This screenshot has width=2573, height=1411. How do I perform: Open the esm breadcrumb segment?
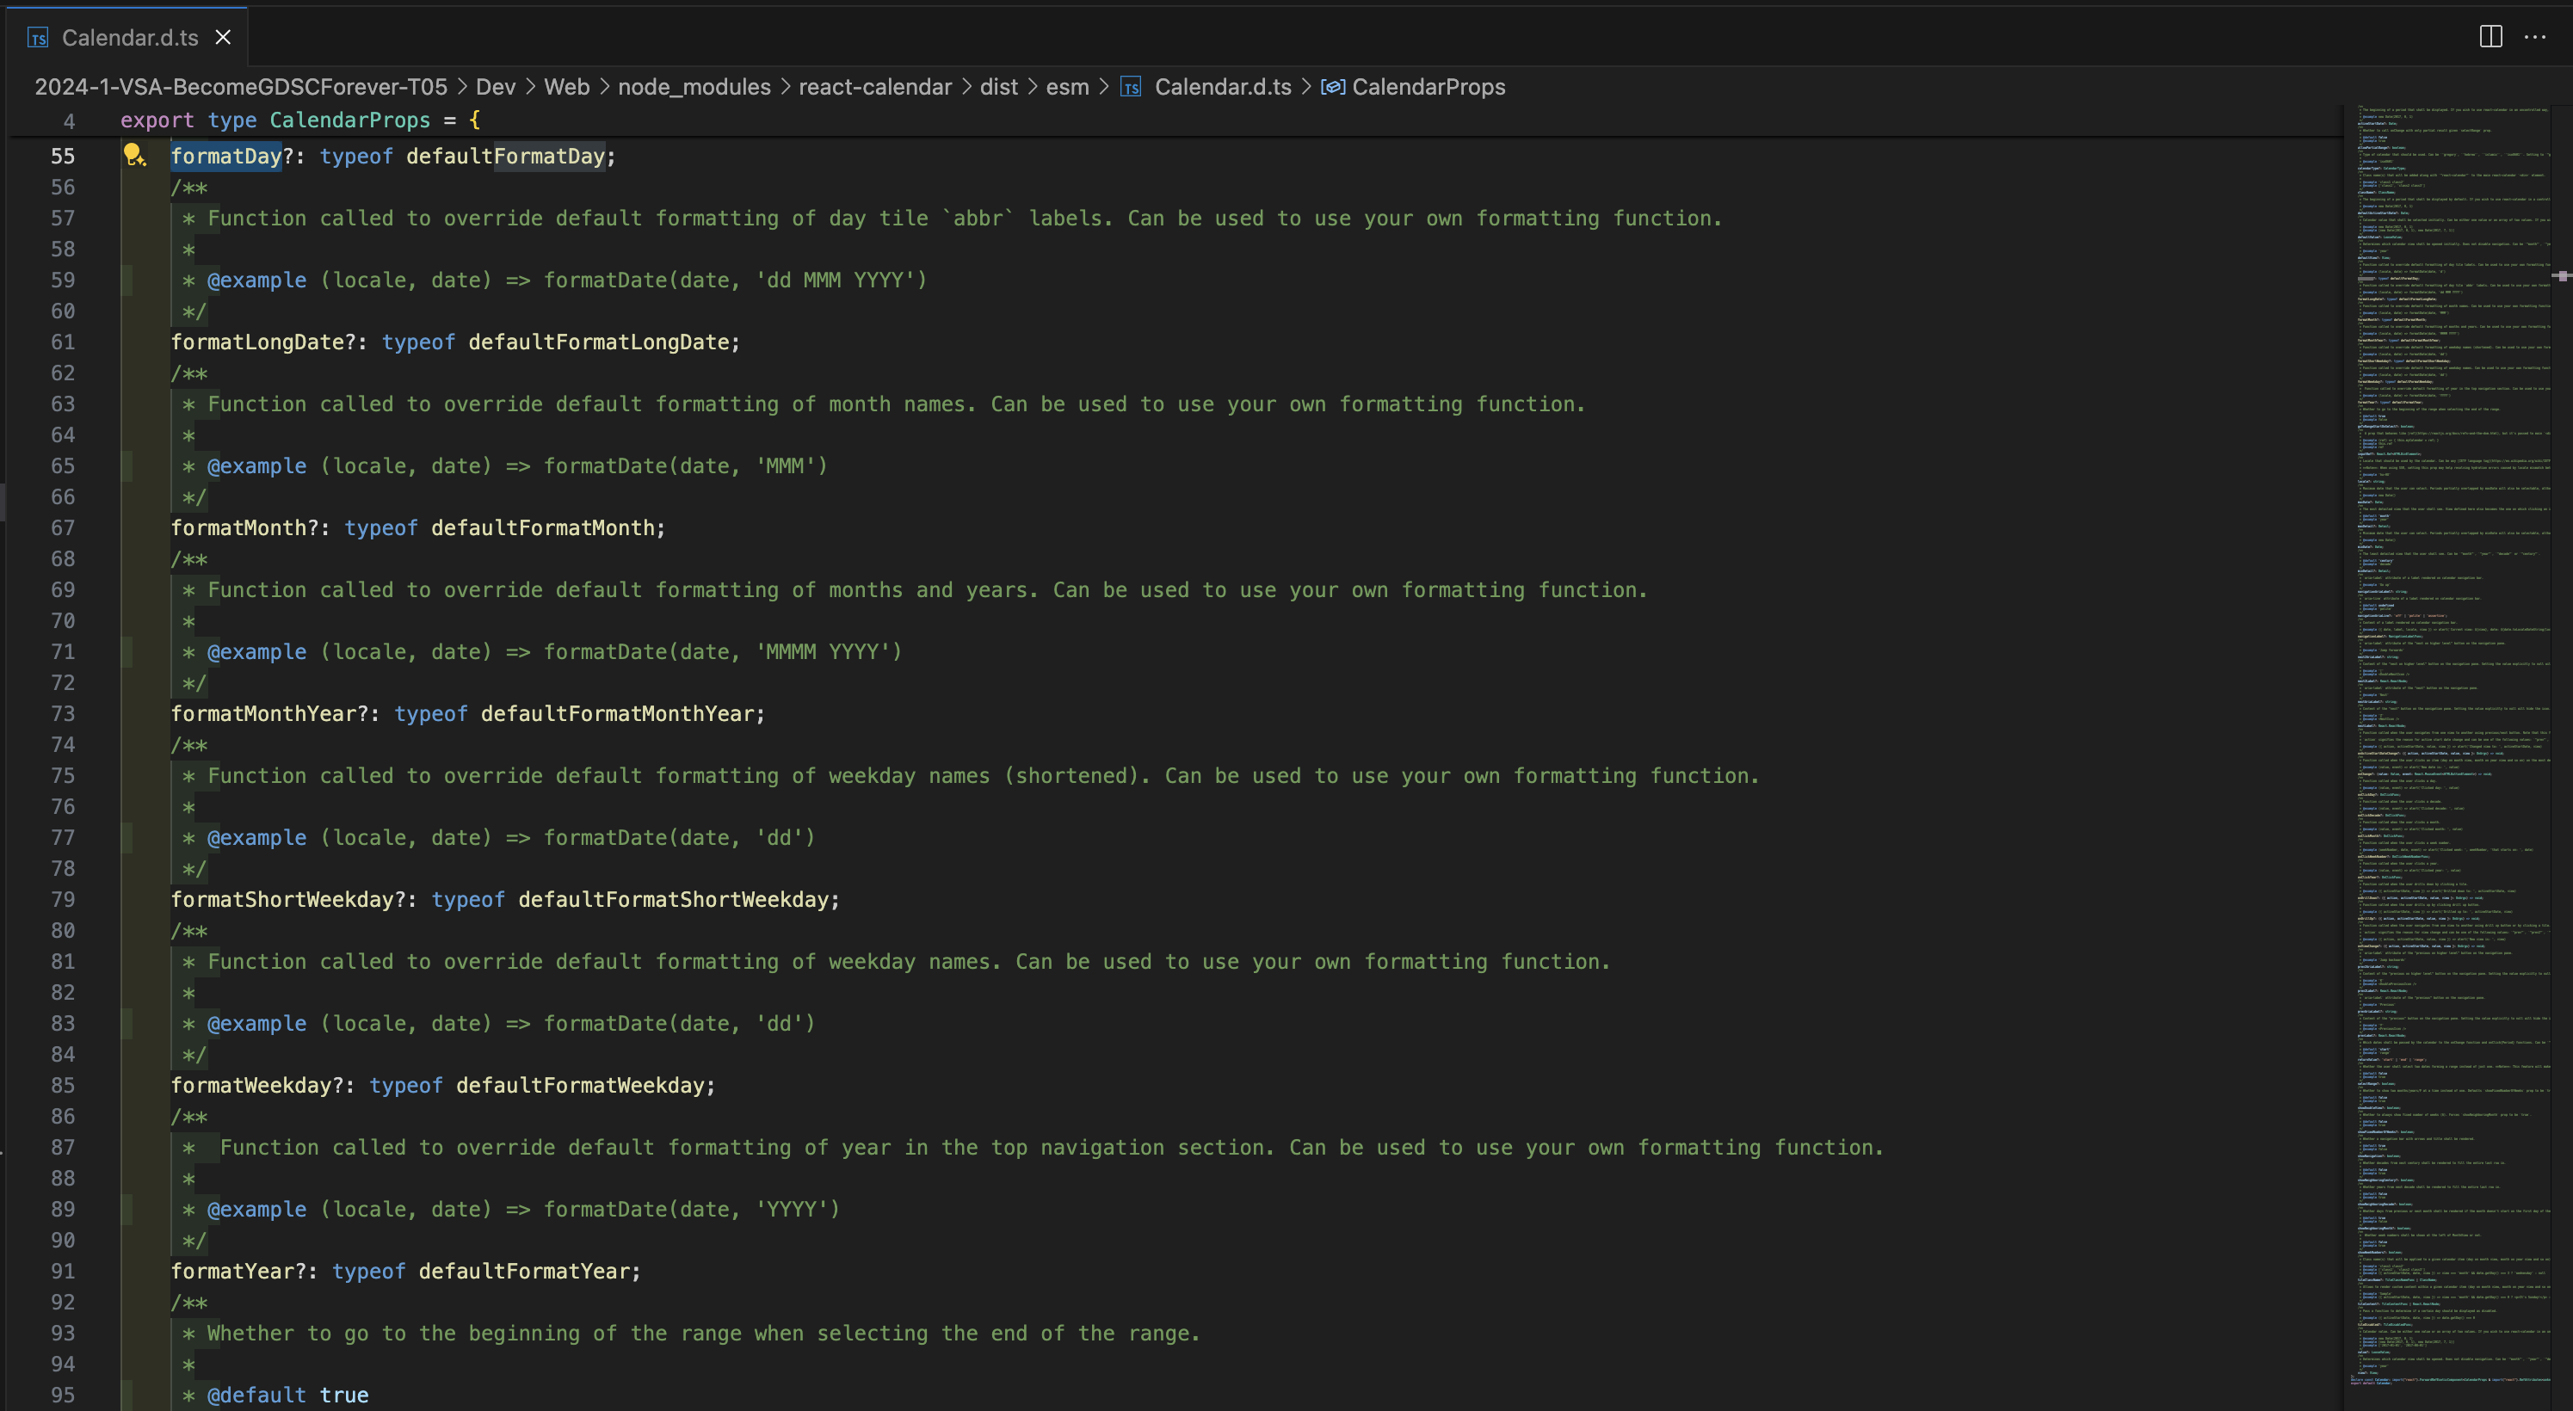pos(1067,87)
